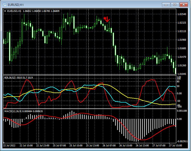Click the 1.02540 price scale label
This screenshot has height=151, width=191.
[182, 14]
